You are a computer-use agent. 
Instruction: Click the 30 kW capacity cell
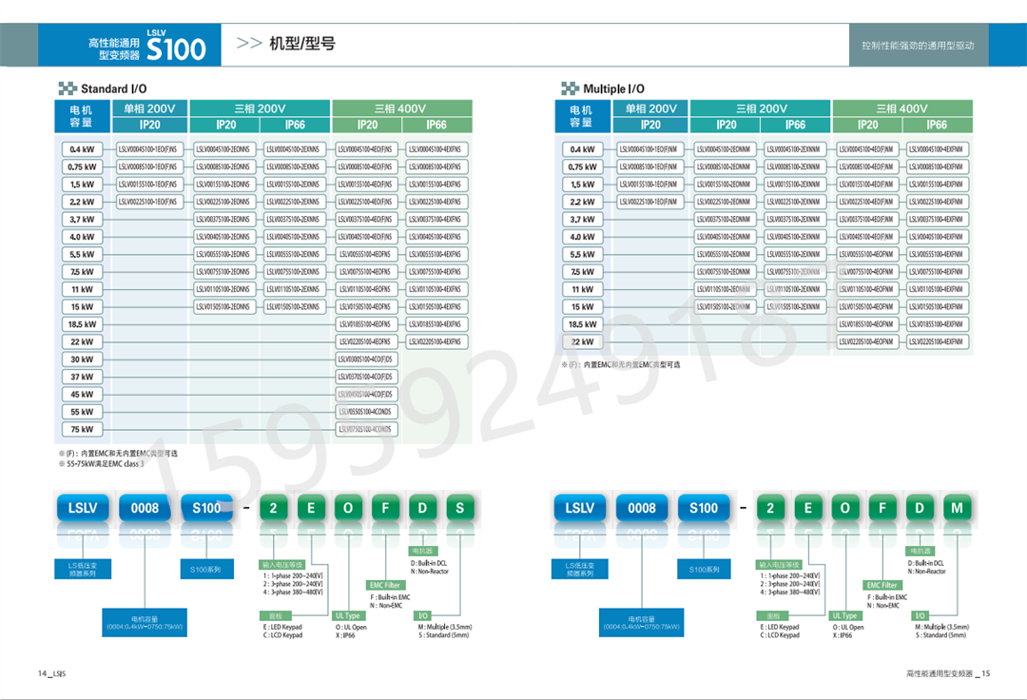[82, 360]
